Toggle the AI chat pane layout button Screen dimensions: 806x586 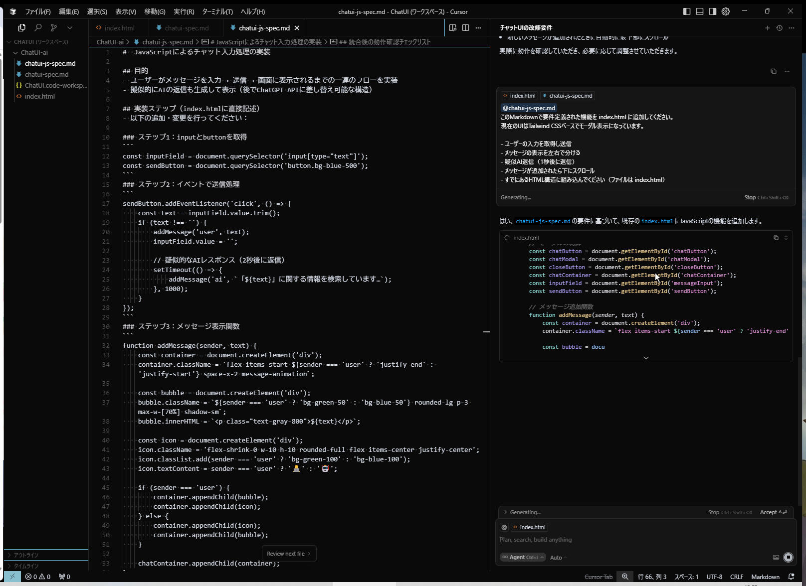click(x=713, y=11)
